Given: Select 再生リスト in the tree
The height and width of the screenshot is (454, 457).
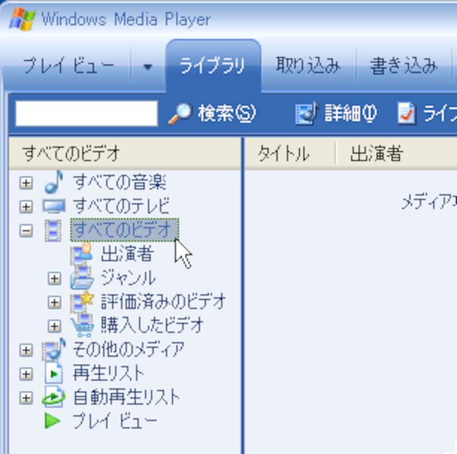Looking at the screenshot, I should coord(109,373).
